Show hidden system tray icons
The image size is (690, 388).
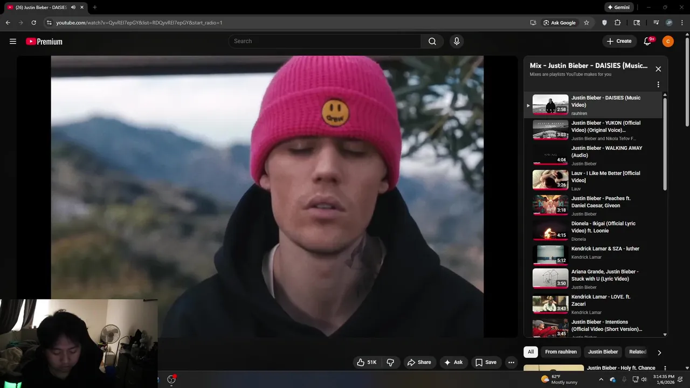[601, 379]
